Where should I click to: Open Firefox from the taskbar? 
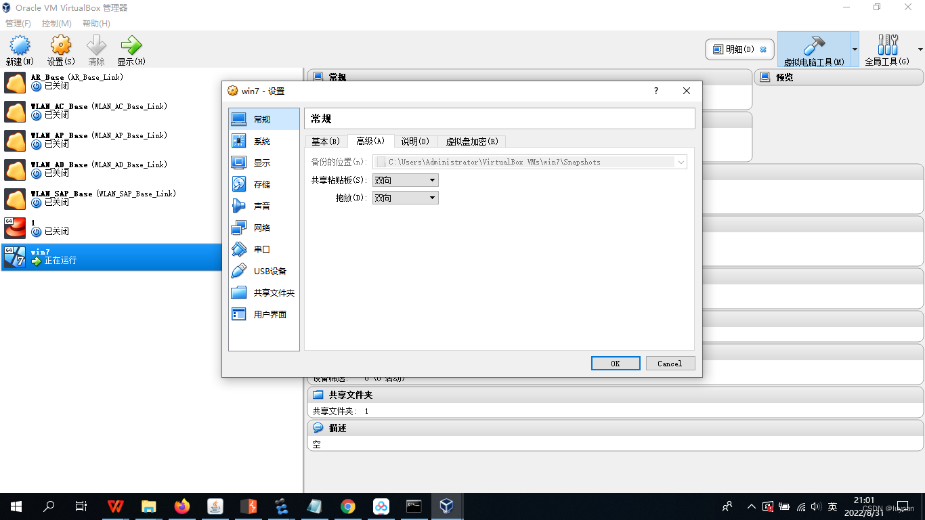pos(182,506)
